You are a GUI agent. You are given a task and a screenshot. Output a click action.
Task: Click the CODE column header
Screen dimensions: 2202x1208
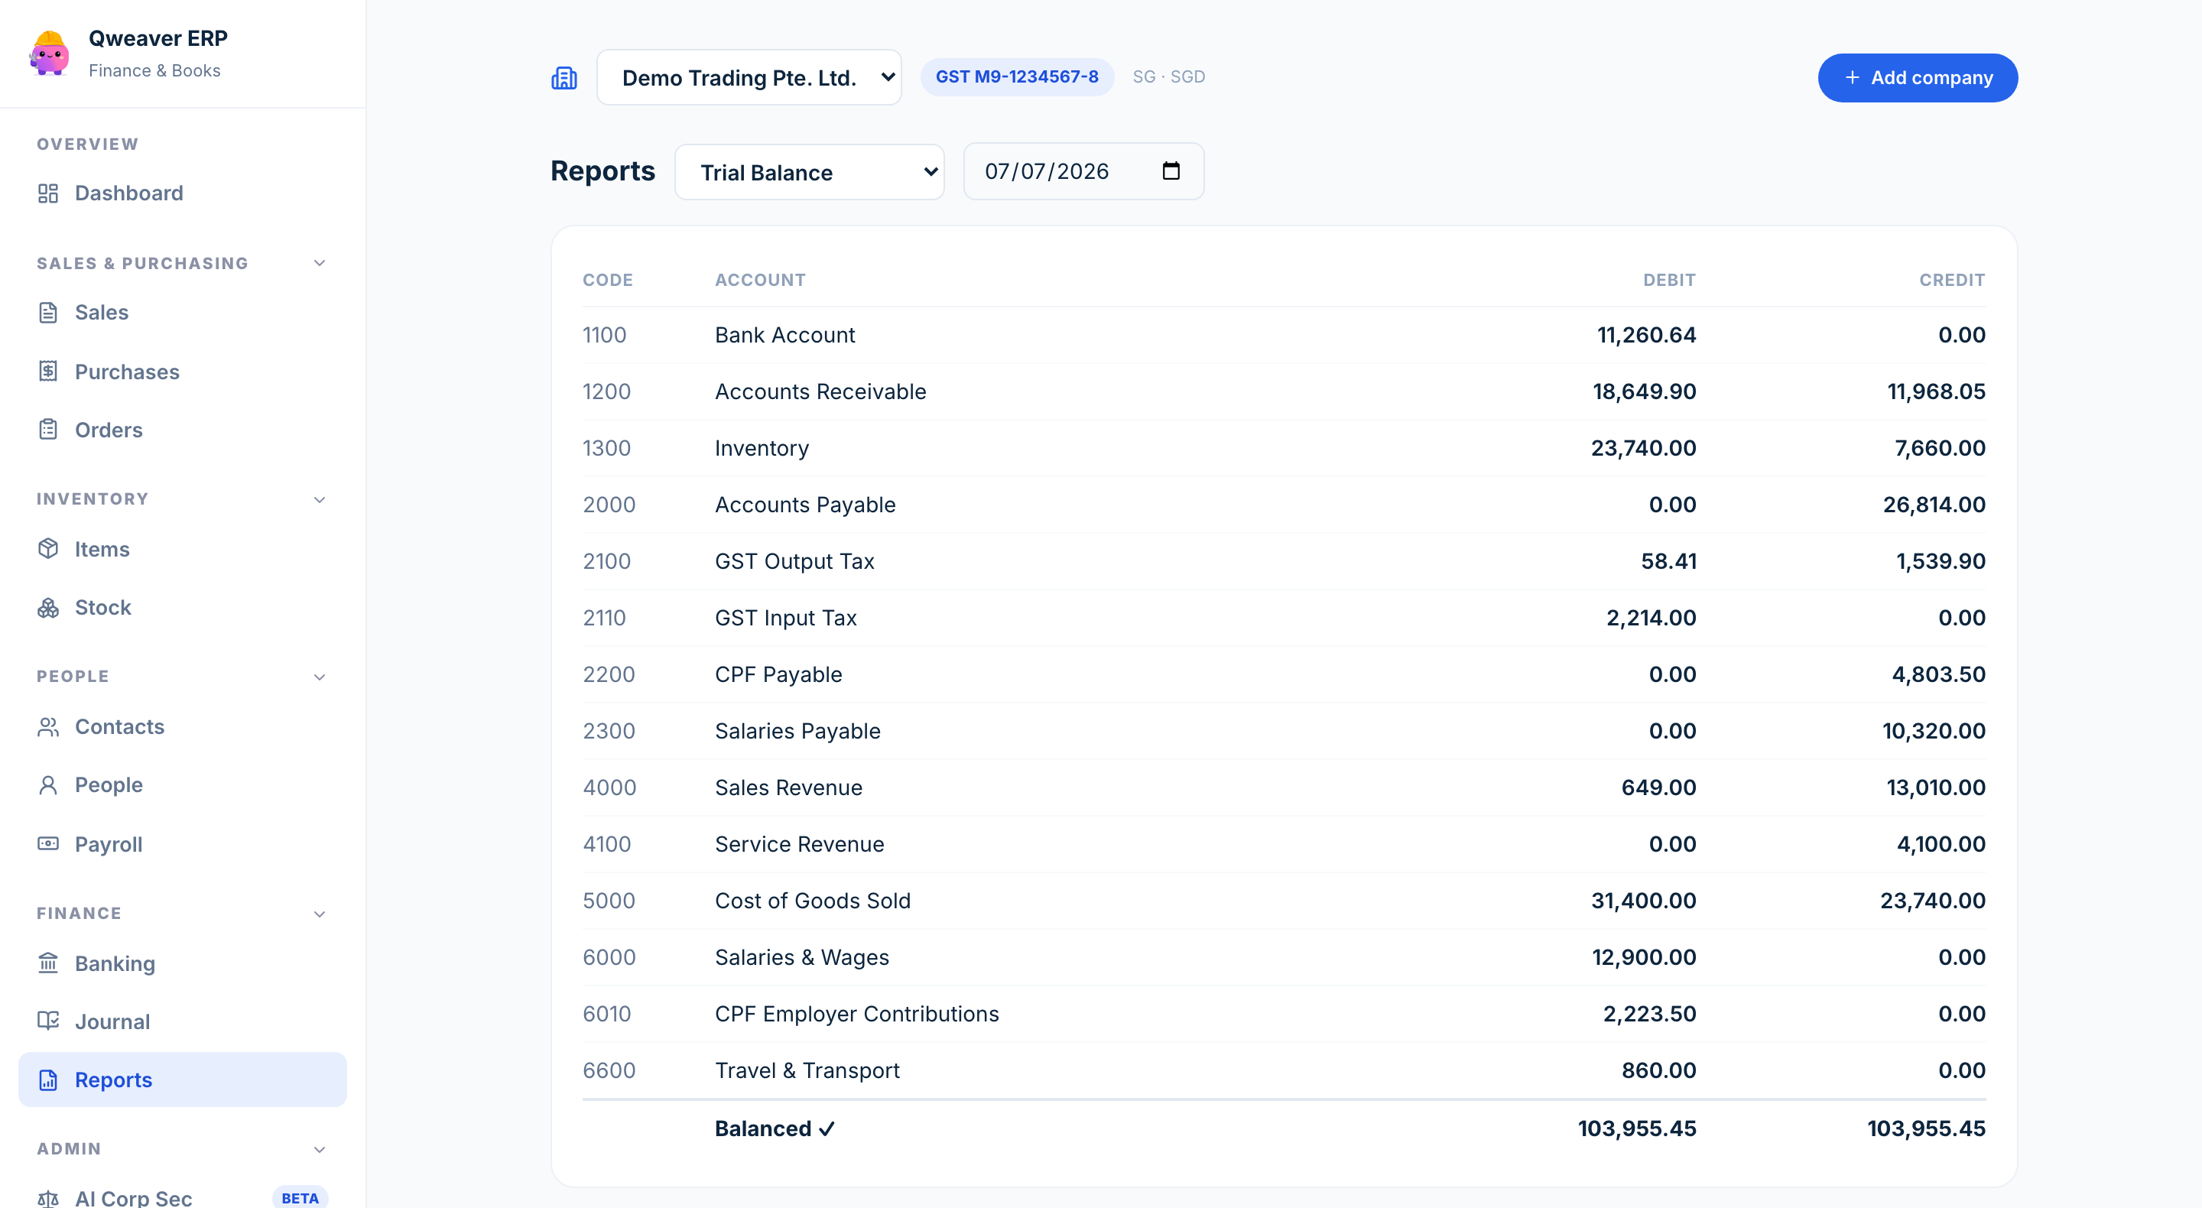point(608,280)
